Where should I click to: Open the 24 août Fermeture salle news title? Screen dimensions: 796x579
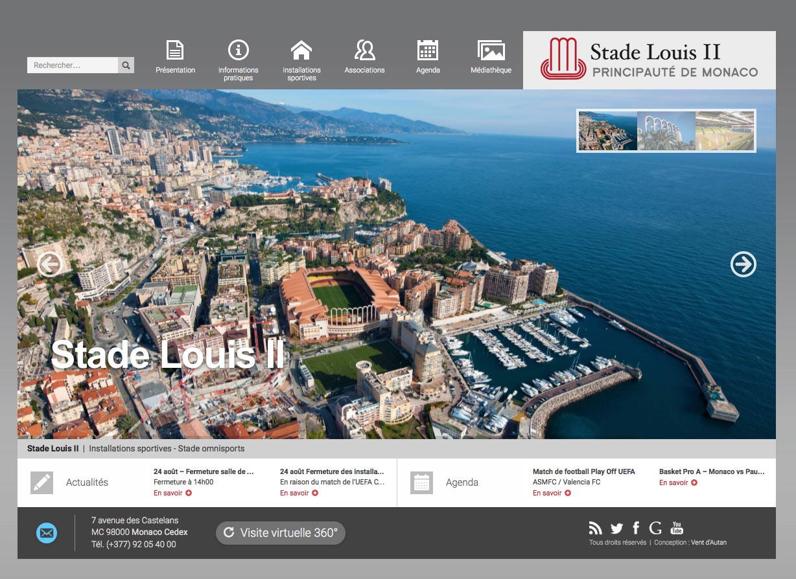204,471
